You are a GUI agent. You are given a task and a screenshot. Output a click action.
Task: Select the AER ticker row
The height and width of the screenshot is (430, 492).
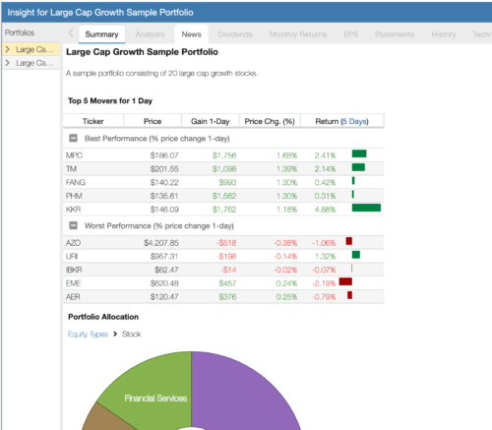coord(223,296)
